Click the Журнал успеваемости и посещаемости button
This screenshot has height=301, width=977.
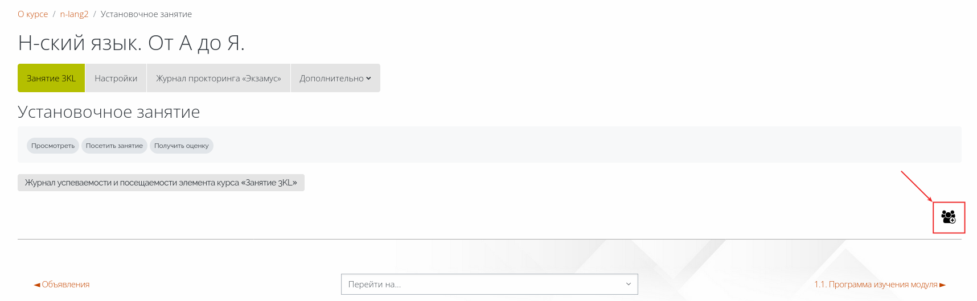tap(161, 183)
